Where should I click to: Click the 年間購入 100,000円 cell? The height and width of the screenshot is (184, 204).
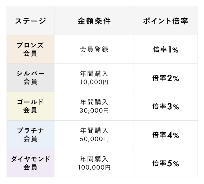(94, 163)
